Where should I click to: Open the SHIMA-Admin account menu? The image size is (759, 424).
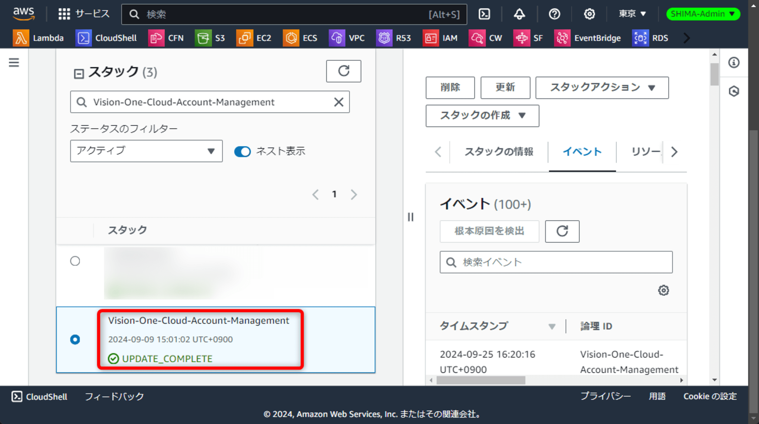click(703, 14)
